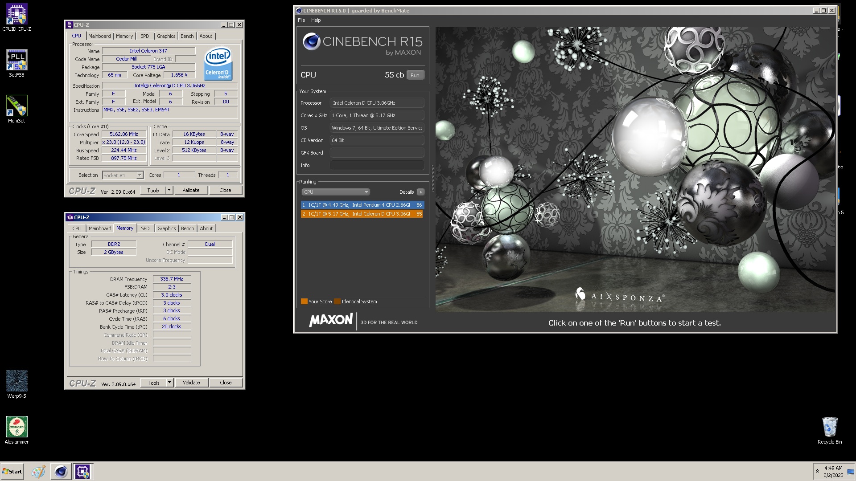The width and height of the screenshot is (856, 481).
Task: Click the top CPU-Z window title icon
Action: click(70, 25)
